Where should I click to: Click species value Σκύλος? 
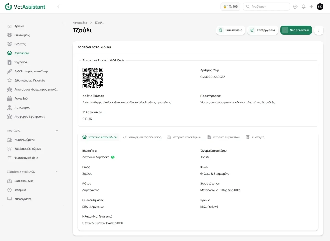pos(87,173)
